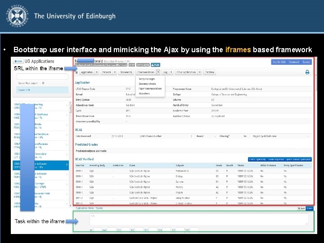The height and width of the screenshot is (243, 324).
Task: Open the chevron on the highlighted McDonald row
Action: (x=67, y=165)
